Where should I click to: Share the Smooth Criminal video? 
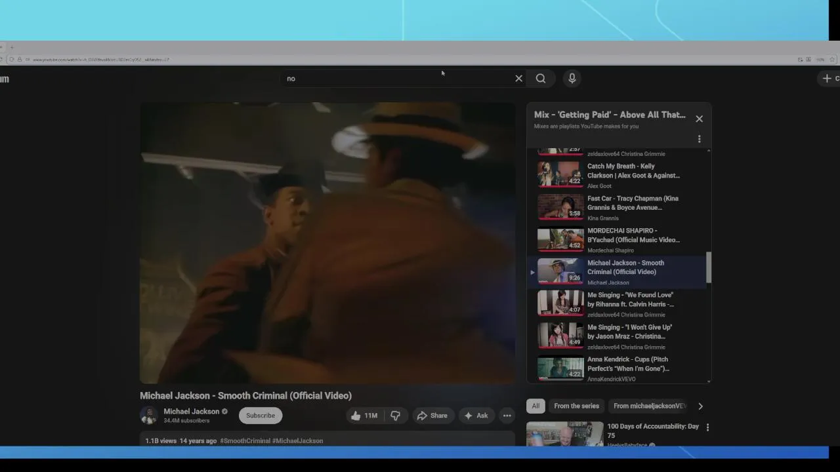coord(432,416)
